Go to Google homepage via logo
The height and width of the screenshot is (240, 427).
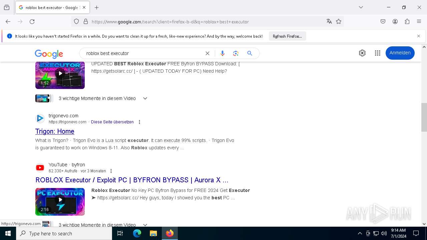[x=49, y=54]
